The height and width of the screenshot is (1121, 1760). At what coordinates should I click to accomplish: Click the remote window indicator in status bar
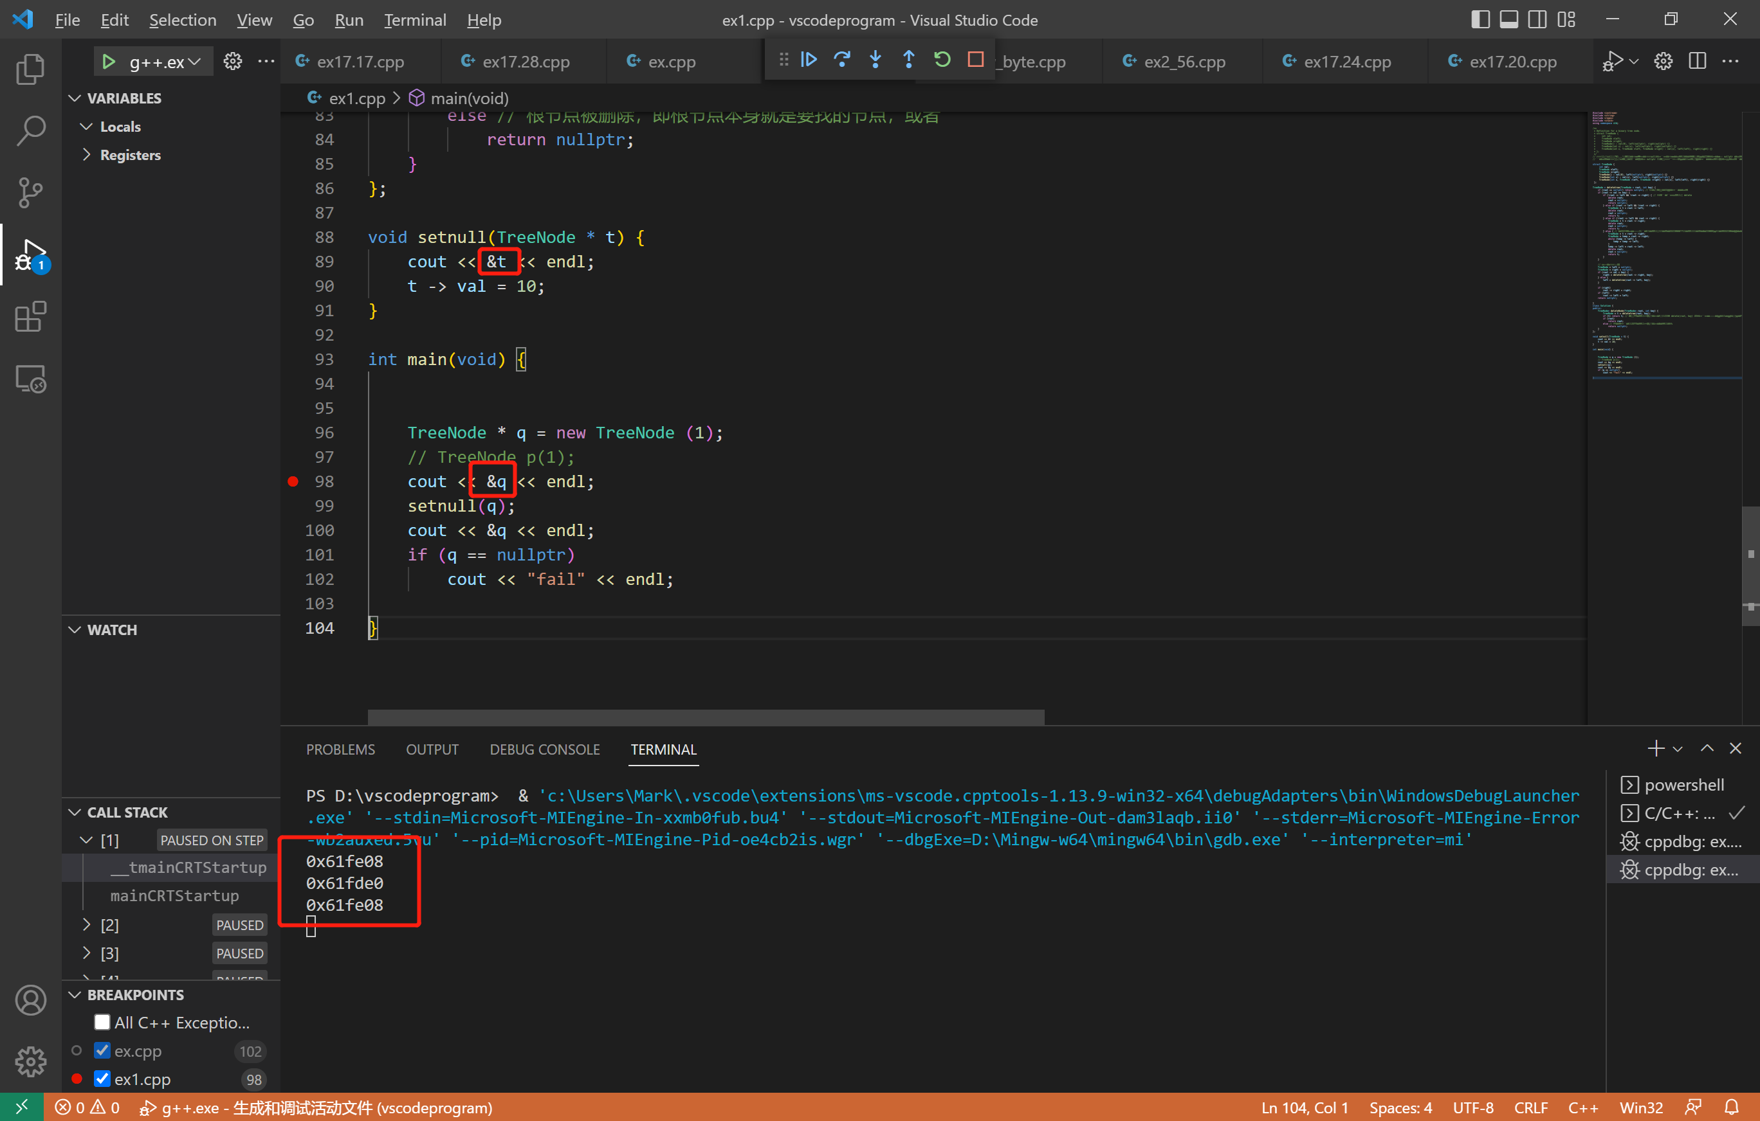point(21,1107)
